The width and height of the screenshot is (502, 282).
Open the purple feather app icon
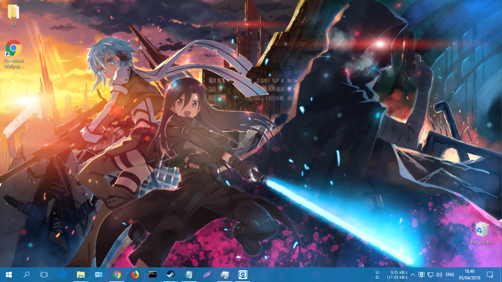pos(207,274)
